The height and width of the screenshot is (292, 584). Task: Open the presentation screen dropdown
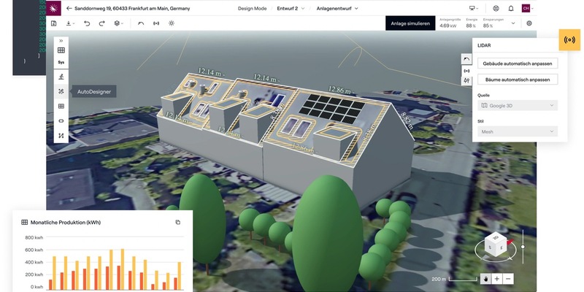(474, 8)
